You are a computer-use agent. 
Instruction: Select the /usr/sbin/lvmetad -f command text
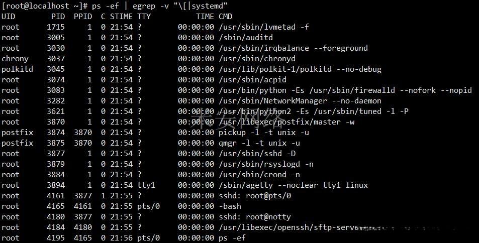[x=264, y=27]
